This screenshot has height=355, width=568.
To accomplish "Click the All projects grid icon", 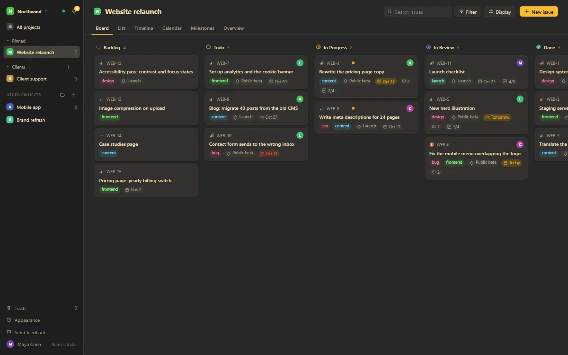I will tap(10, 27).
